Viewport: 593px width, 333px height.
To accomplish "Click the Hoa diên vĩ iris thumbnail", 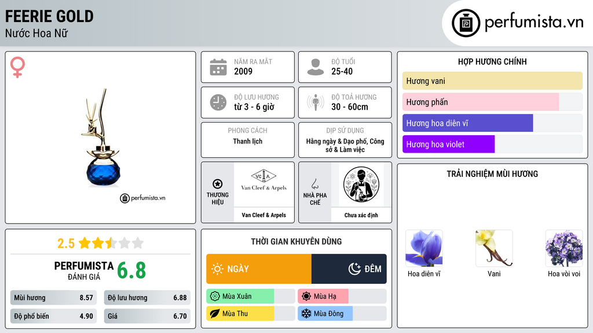I will (424, 249).
